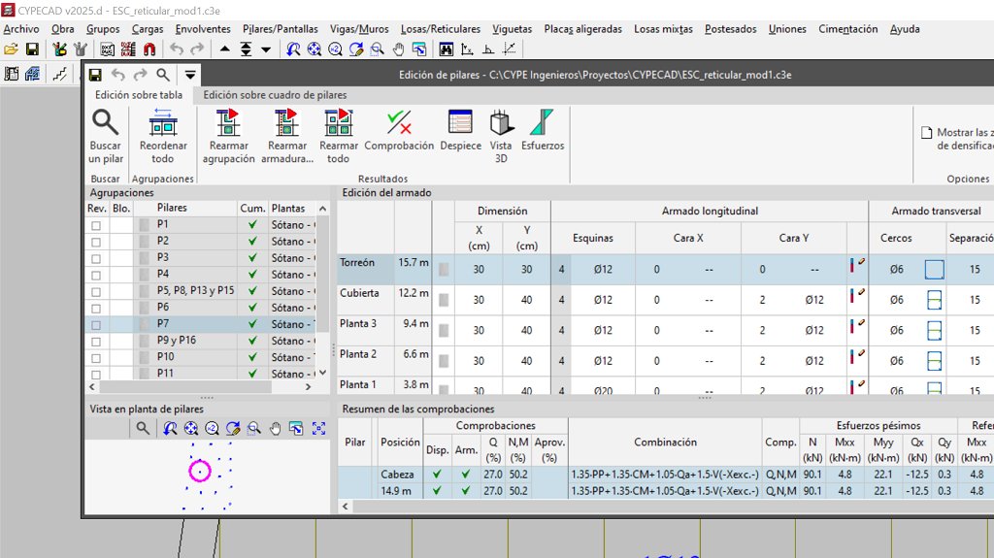This screenshot has width=994, height=558.
Task: Click scroll up arrow of Agrupaciones list
Action: pyautogui.click(x=322, y=208)
